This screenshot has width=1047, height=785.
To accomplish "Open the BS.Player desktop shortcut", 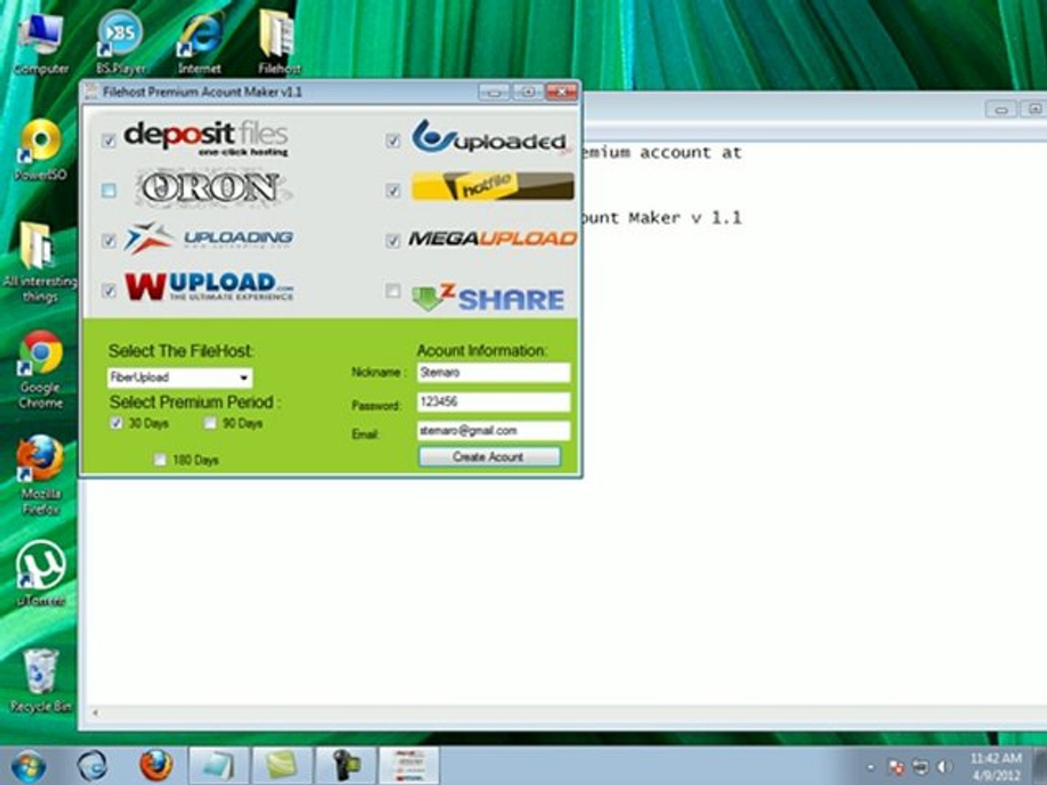I will [121, 42].
